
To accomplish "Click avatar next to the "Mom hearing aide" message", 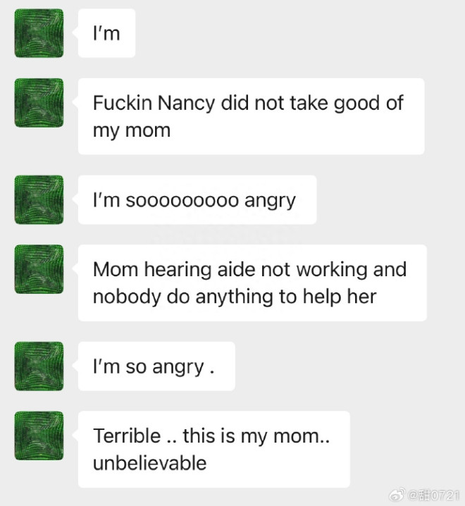I will 39,269.
